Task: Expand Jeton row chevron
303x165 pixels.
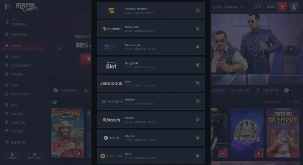Action: tap(197, 83)
